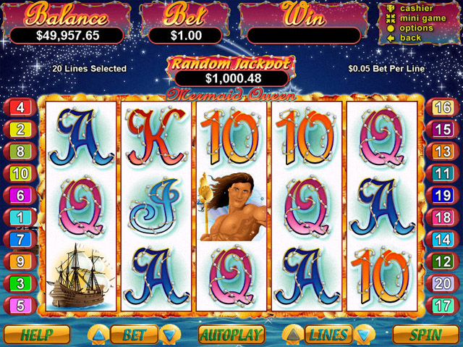Select payline 20 marker
This screenshot has width=463, height=347.
tap(442, 283)
